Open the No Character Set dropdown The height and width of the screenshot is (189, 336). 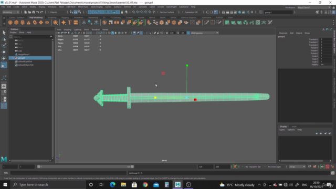[253, 166]
